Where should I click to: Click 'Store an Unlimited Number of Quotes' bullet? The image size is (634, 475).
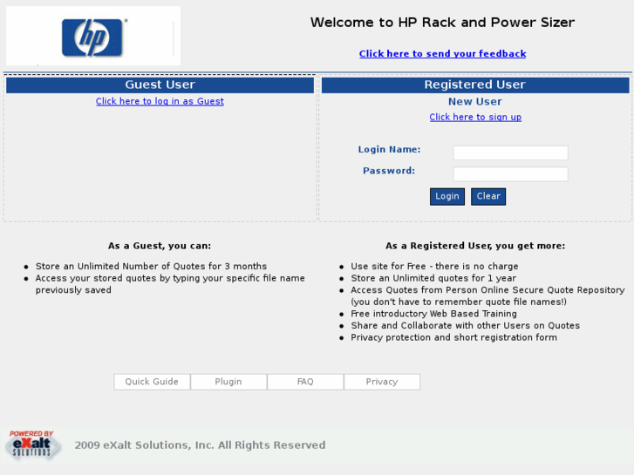[x=151, y=267]
